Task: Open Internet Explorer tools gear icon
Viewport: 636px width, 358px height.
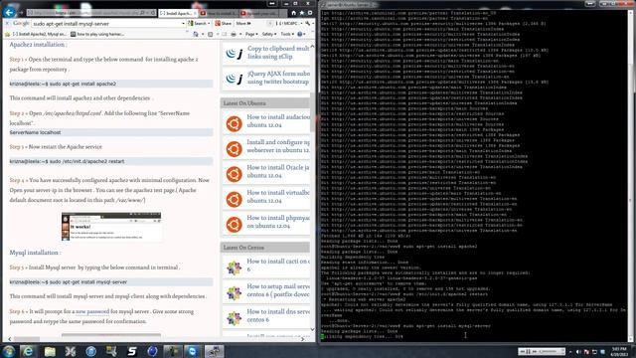Action: point(309,13)
